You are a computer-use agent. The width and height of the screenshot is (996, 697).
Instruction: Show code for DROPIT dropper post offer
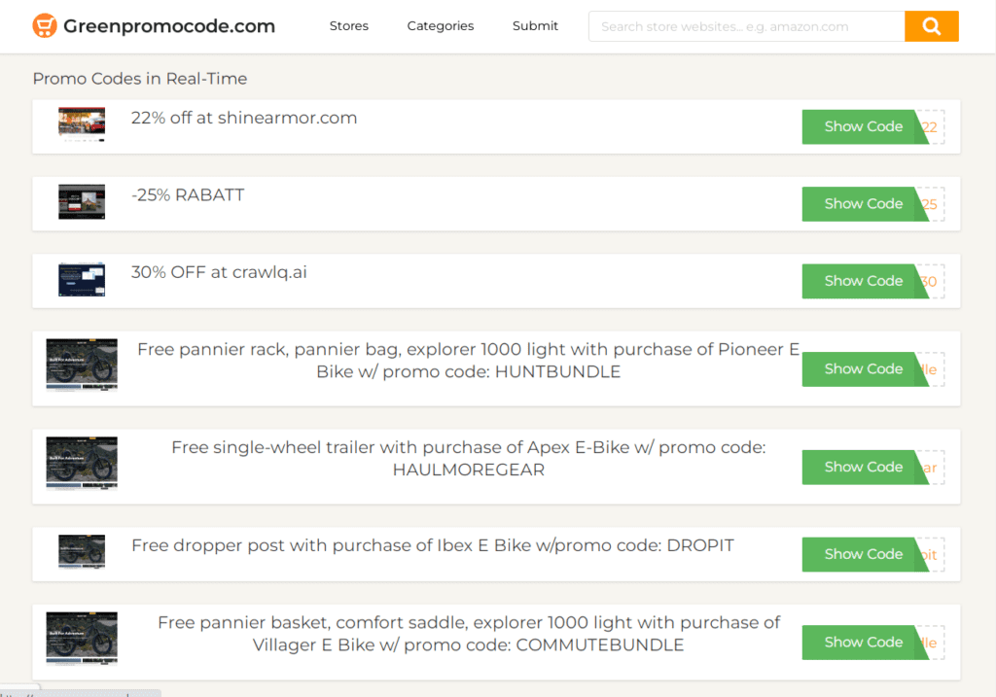click(863, 554)
